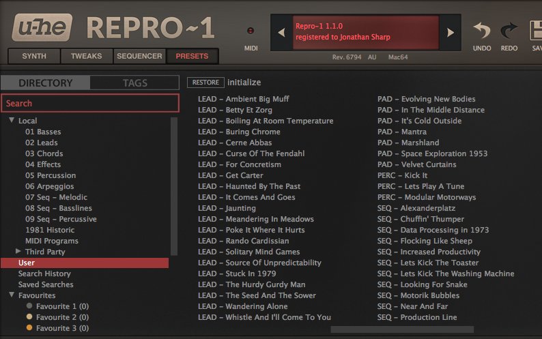Load preset PAD – Space Exploration 1953
Image resolution: width=542 pixels, height=339 pixels.
(x=432, y=153)
